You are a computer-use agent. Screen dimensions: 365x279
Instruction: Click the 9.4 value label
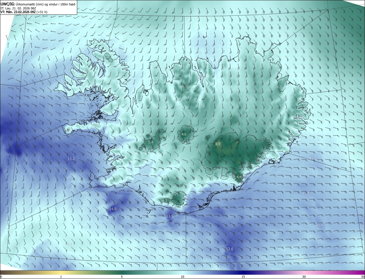pos(69,244)
